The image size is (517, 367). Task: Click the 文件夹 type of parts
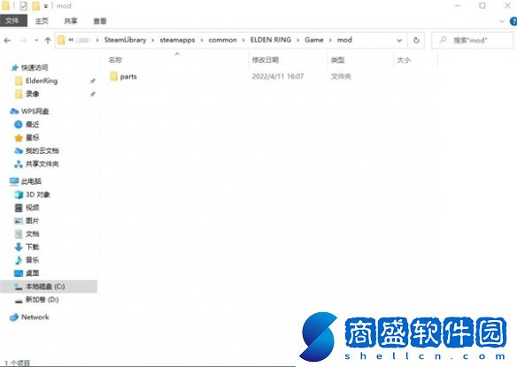point(341,77)
